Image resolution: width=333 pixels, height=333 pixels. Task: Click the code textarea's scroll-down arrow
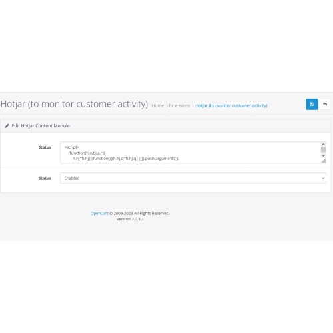pos(324,155)
